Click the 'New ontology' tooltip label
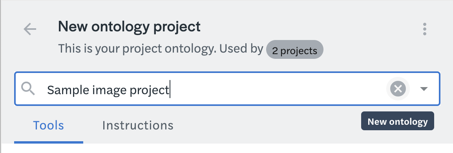Image resolution: width=453 pixels, height=153 pixels. (398, 121)
